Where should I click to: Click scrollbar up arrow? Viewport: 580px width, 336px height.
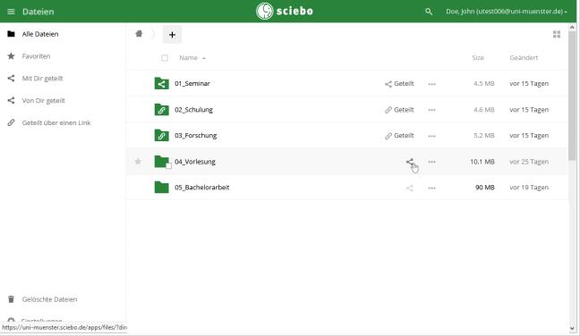(x=572, y=28)
